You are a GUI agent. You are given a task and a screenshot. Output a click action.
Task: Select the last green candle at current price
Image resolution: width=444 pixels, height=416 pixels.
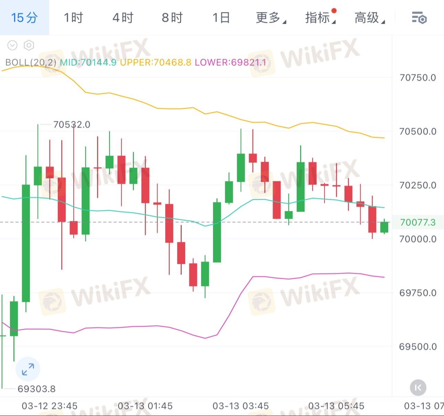pos(384,227)
